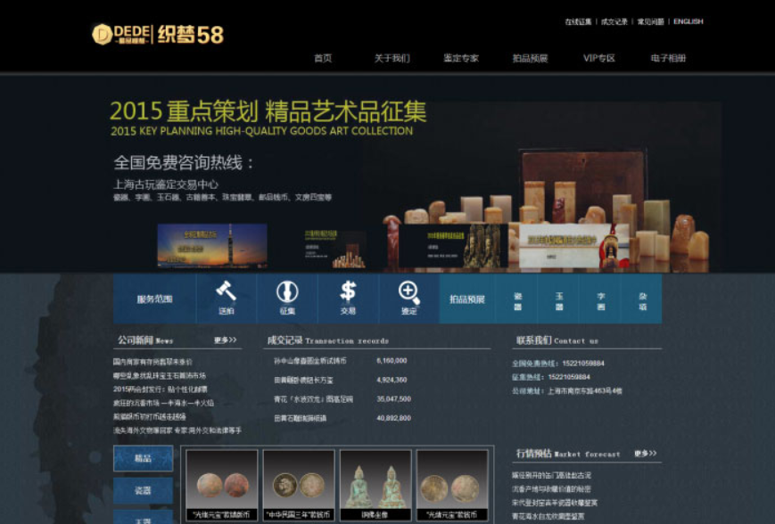Select the 精品 category button
The width and height of the screenshot is (775, 524).
(143, 458)
